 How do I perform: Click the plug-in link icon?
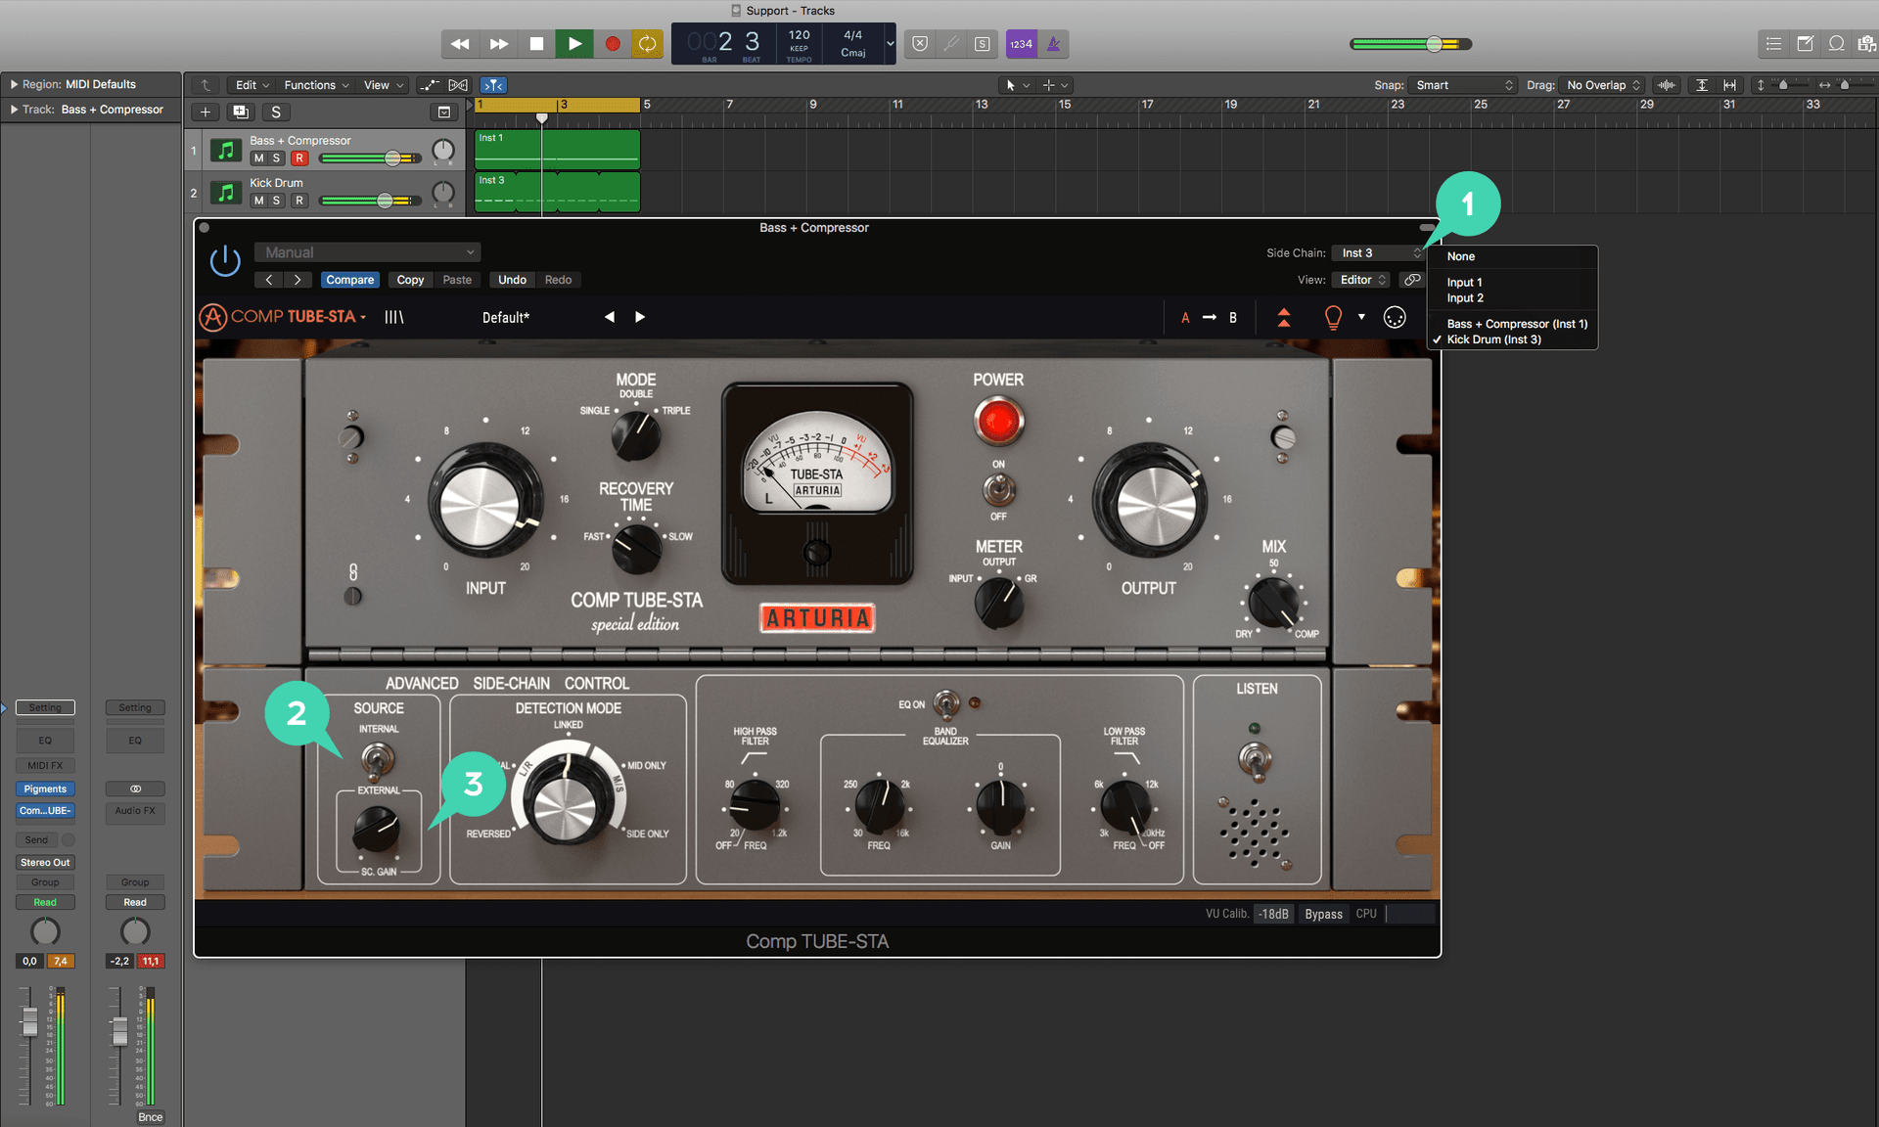[x=1411, y=280]
